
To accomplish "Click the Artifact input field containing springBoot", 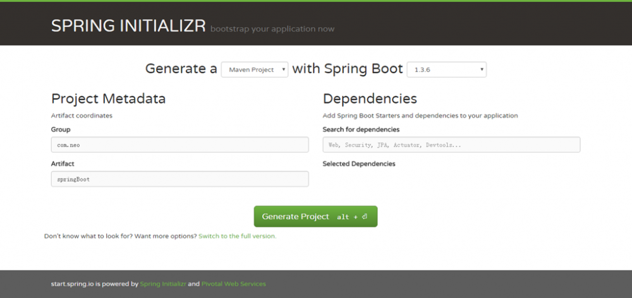I will click(179, 179).
